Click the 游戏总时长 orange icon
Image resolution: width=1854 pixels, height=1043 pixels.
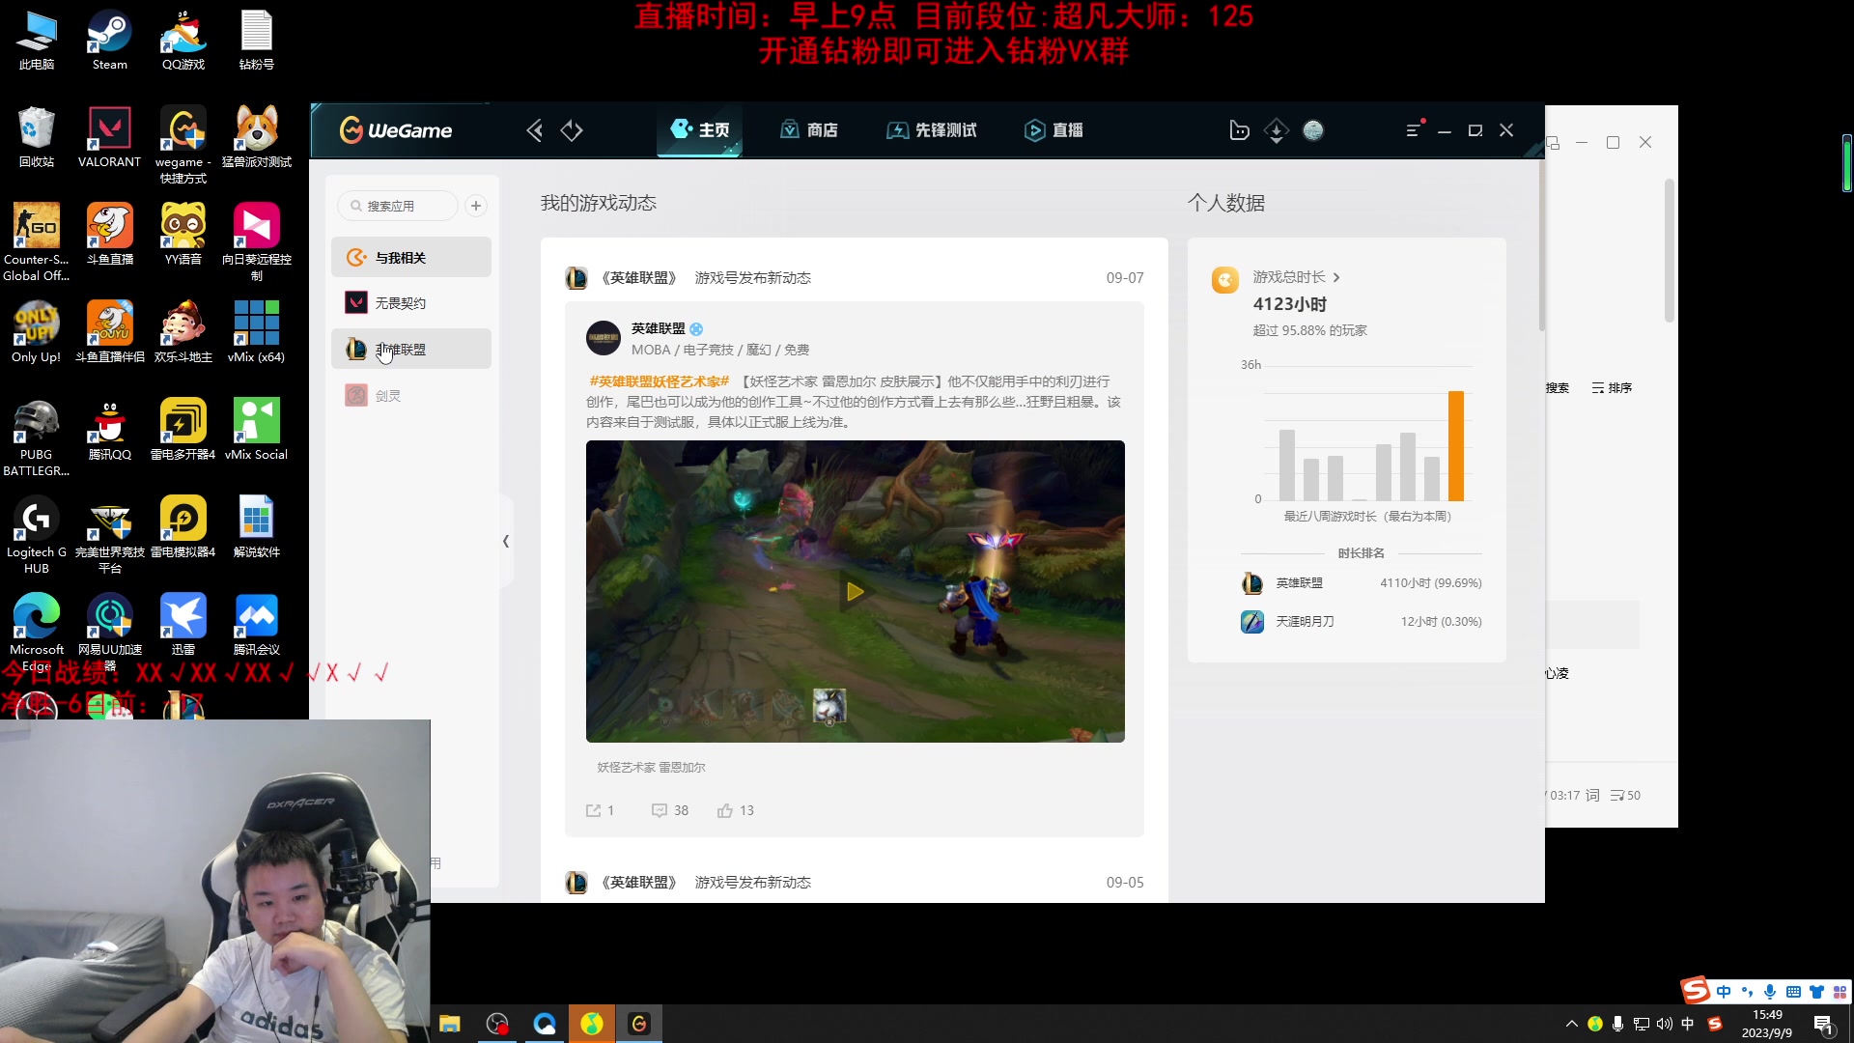coord(1225,280)
